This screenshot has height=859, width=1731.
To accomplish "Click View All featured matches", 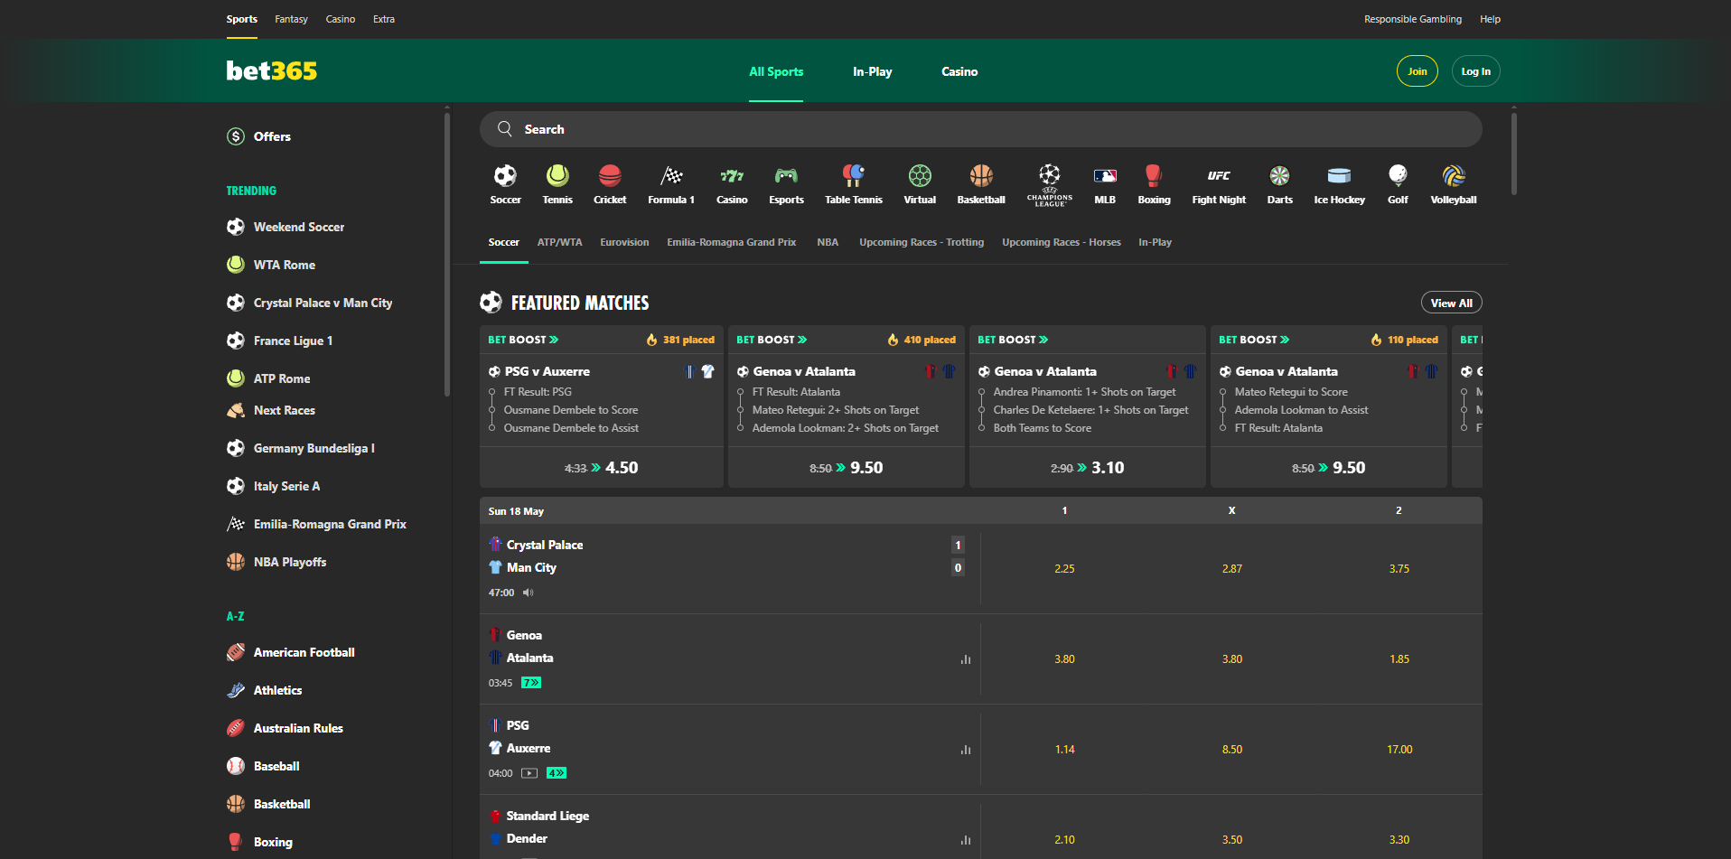I will pyautogui.click(x=1452, y=303).
